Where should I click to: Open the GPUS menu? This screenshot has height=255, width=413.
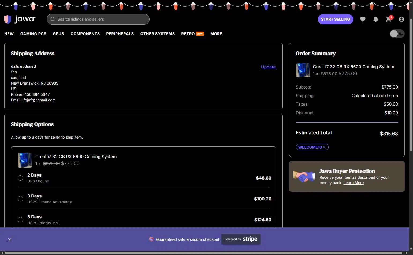(58, 34)
